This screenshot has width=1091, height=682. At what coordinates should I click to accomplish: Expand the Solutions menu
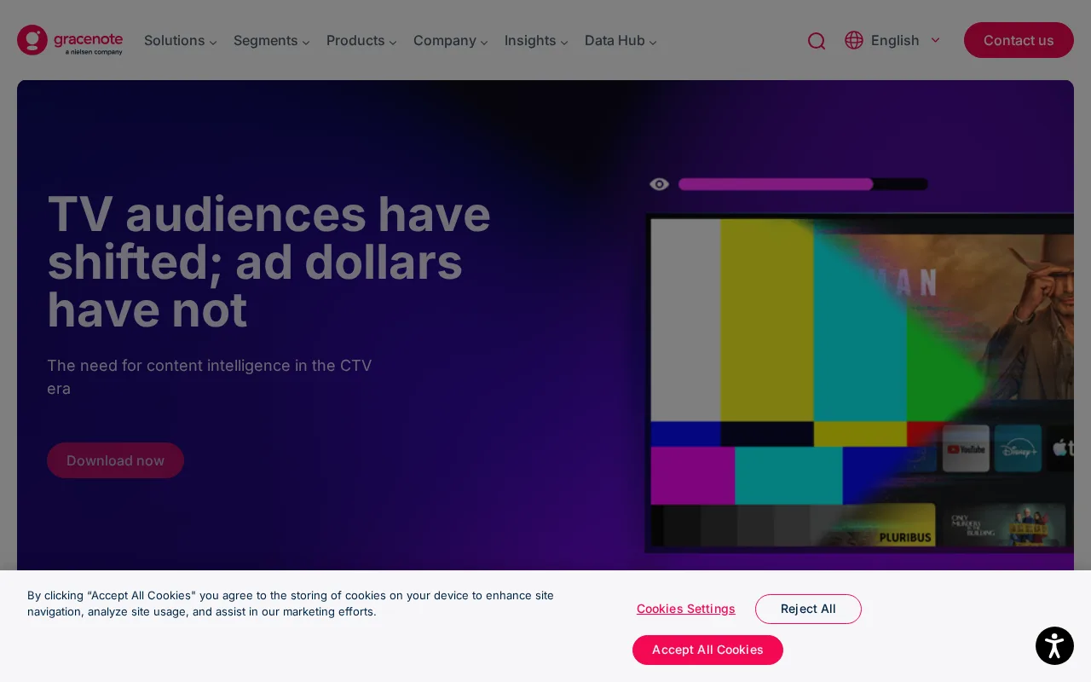[180, 41]
